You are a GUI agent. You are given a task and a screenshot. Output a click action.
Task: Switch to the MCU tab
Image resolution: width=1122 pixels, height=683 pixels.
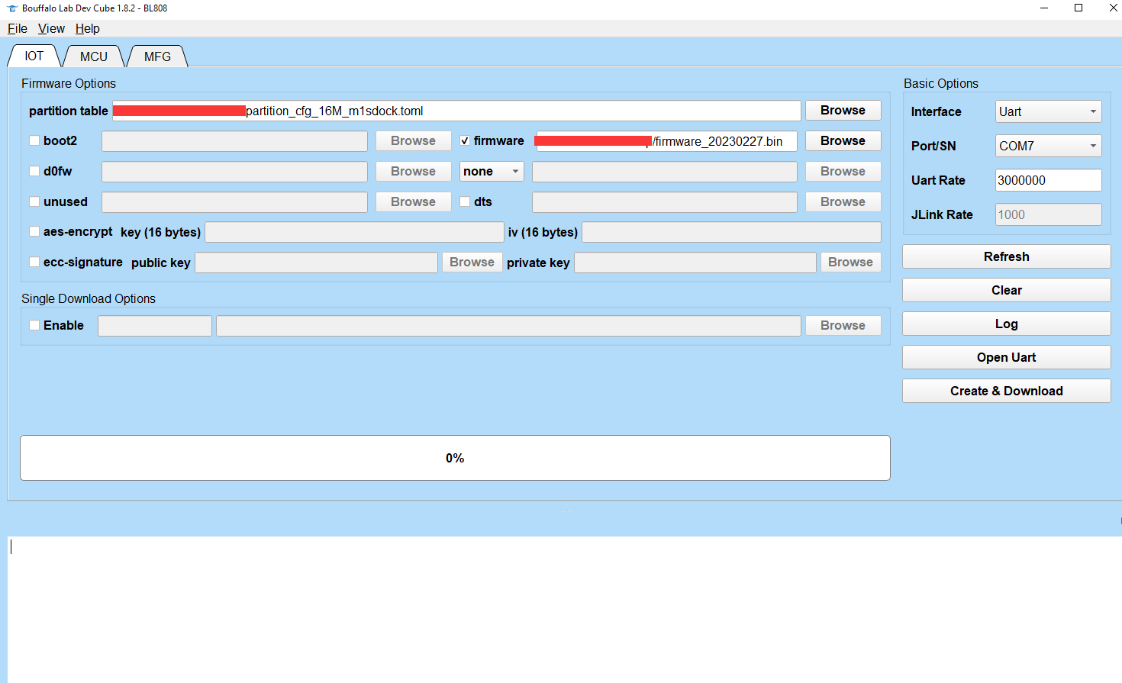(94, 56)
